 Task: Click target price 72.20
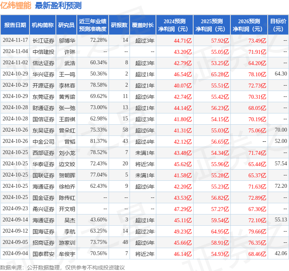pyautogui.click(x=281, y=186)
